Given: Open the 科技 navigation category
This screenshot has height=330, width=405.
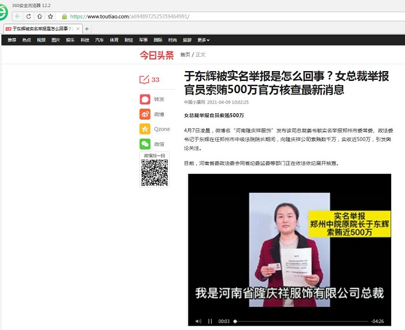Looking at the screenshot, I should pos(85,40).
